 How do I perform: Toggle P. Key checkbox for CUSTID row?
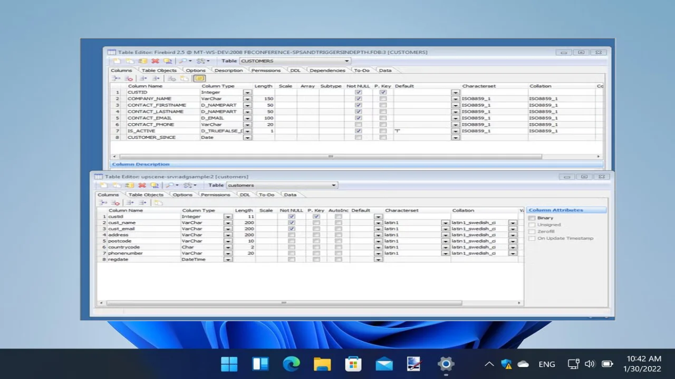(383, 92)
